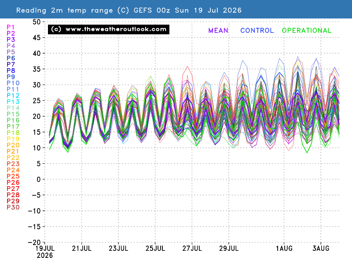The image size is (352, 264).
Task: Click the 35 y-axis value
Action: 37,69
